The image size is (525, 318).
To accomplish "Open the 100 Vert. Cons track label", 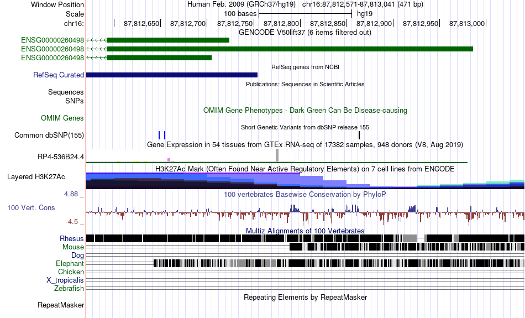I will coord(31,208).
